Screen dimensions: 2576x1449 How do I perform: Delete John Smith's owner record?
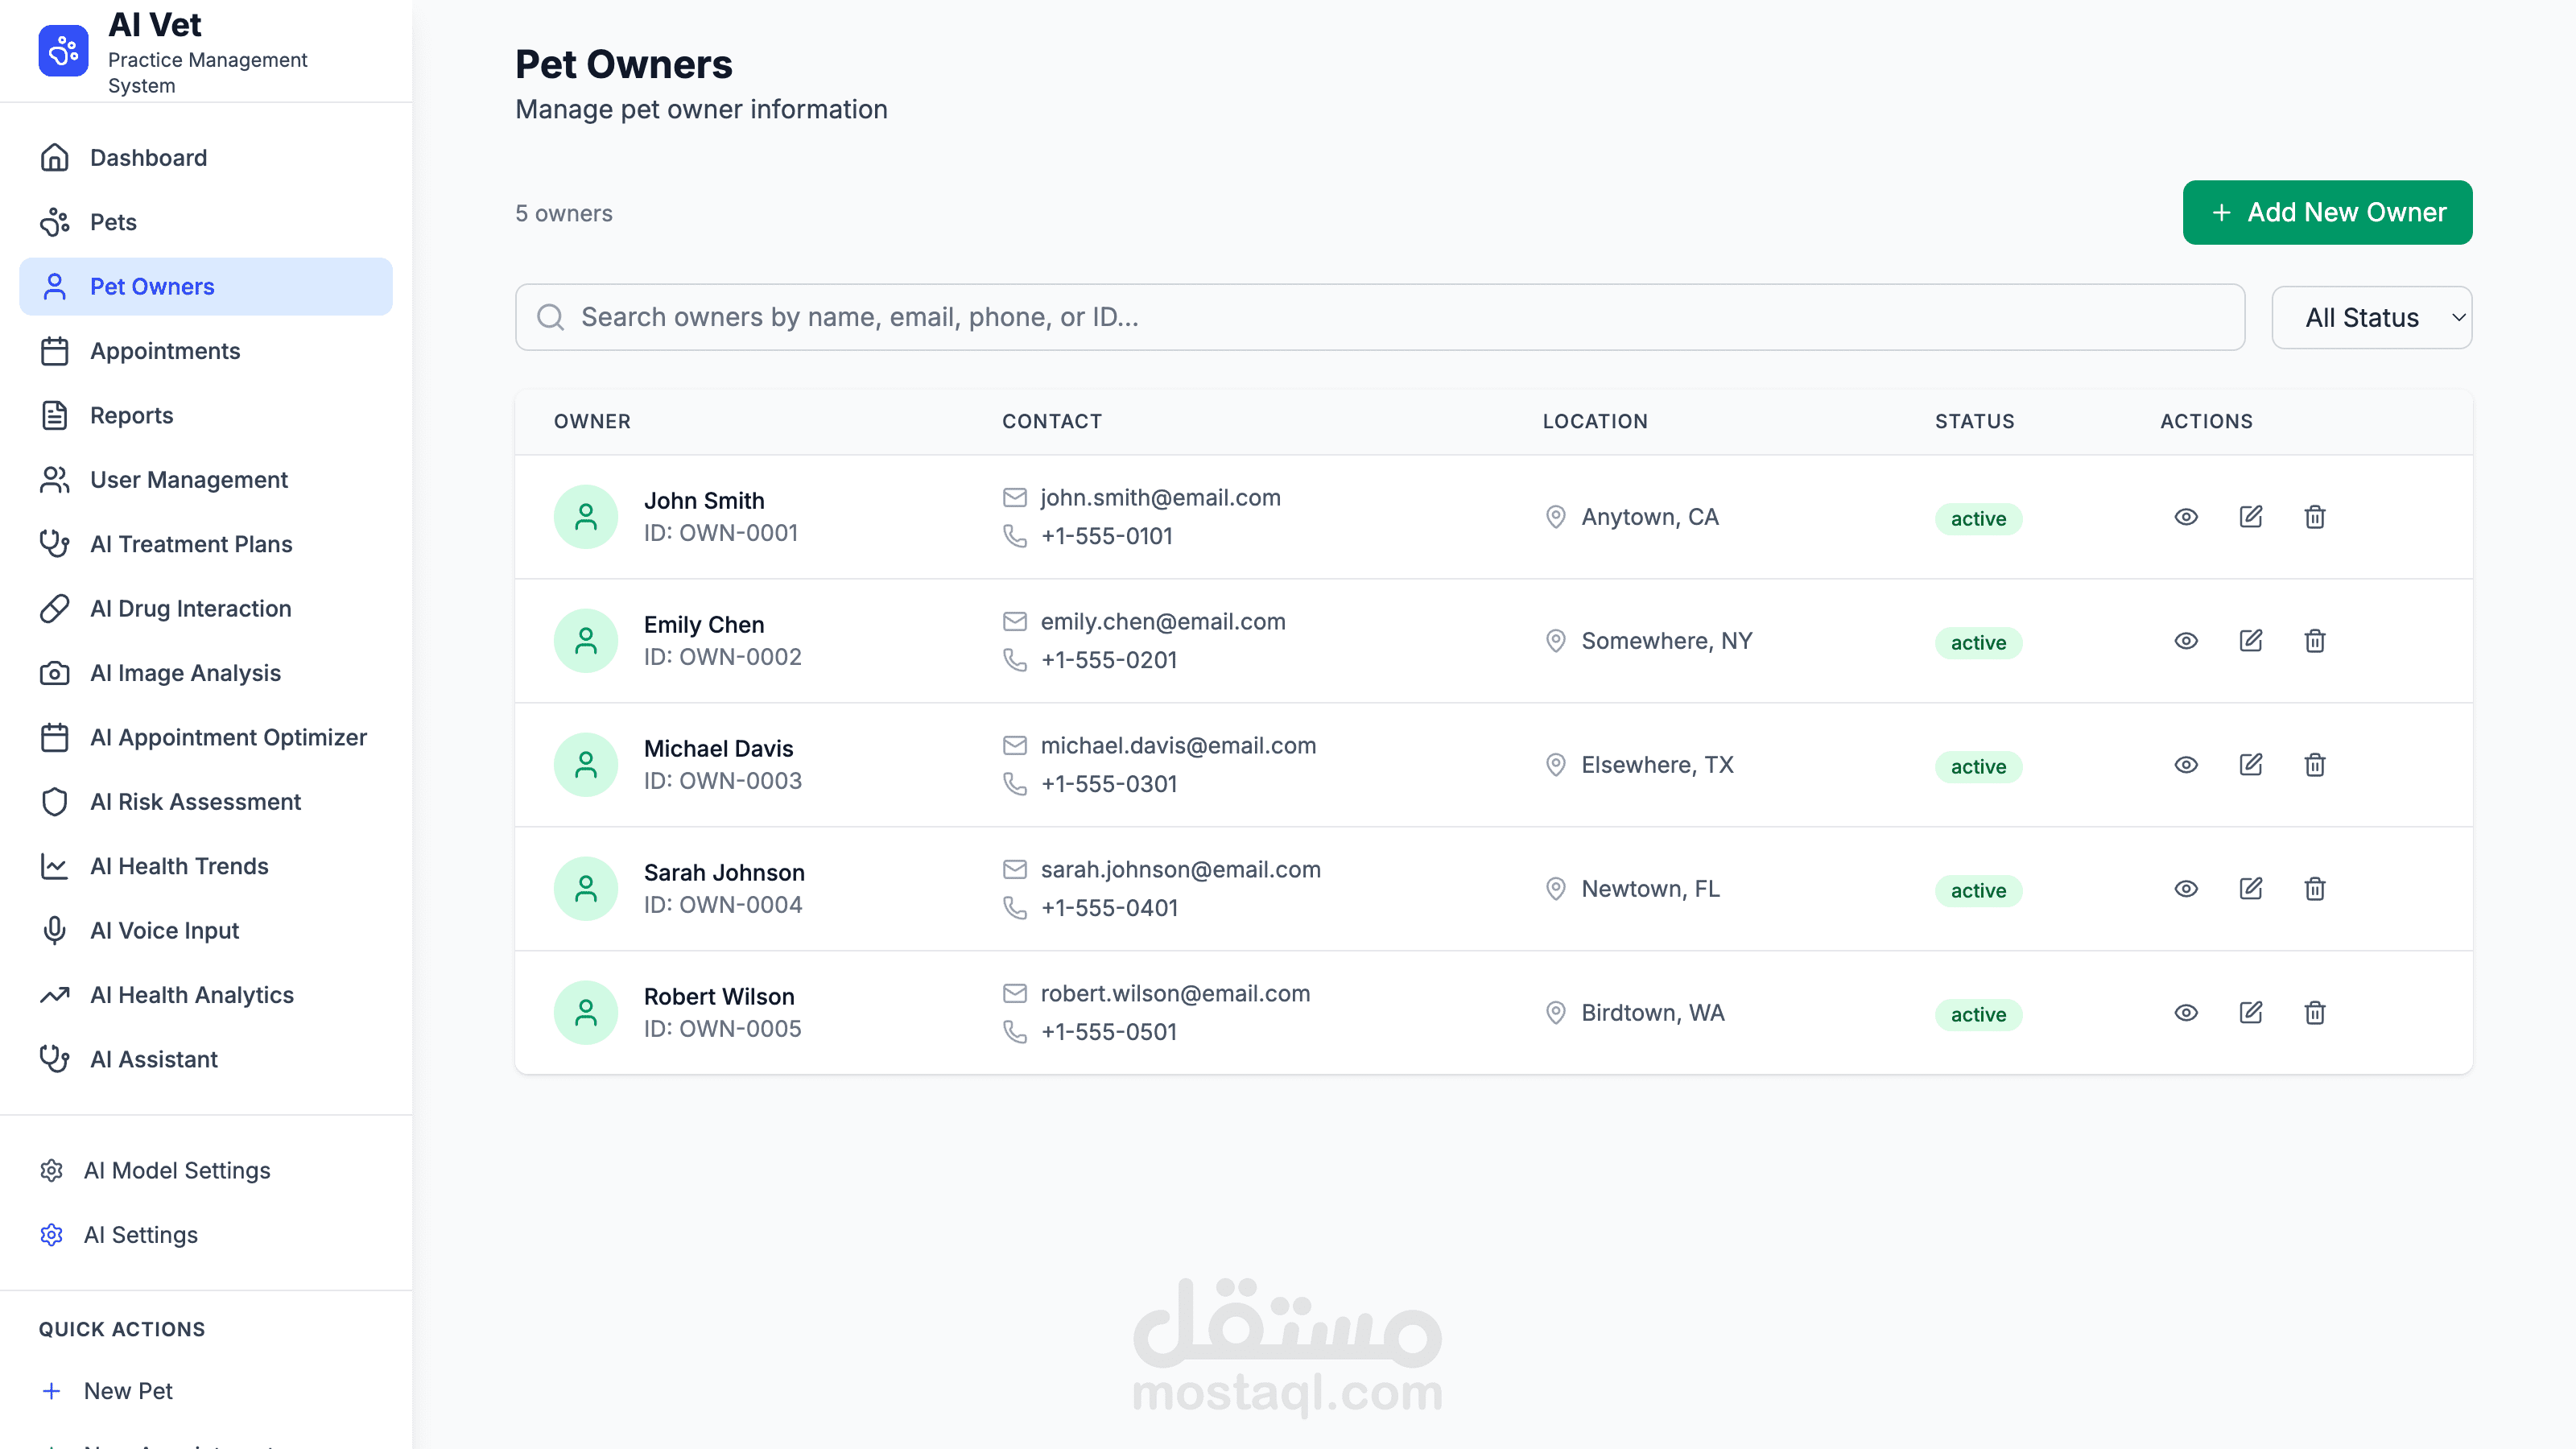[x=2314, y=517]
